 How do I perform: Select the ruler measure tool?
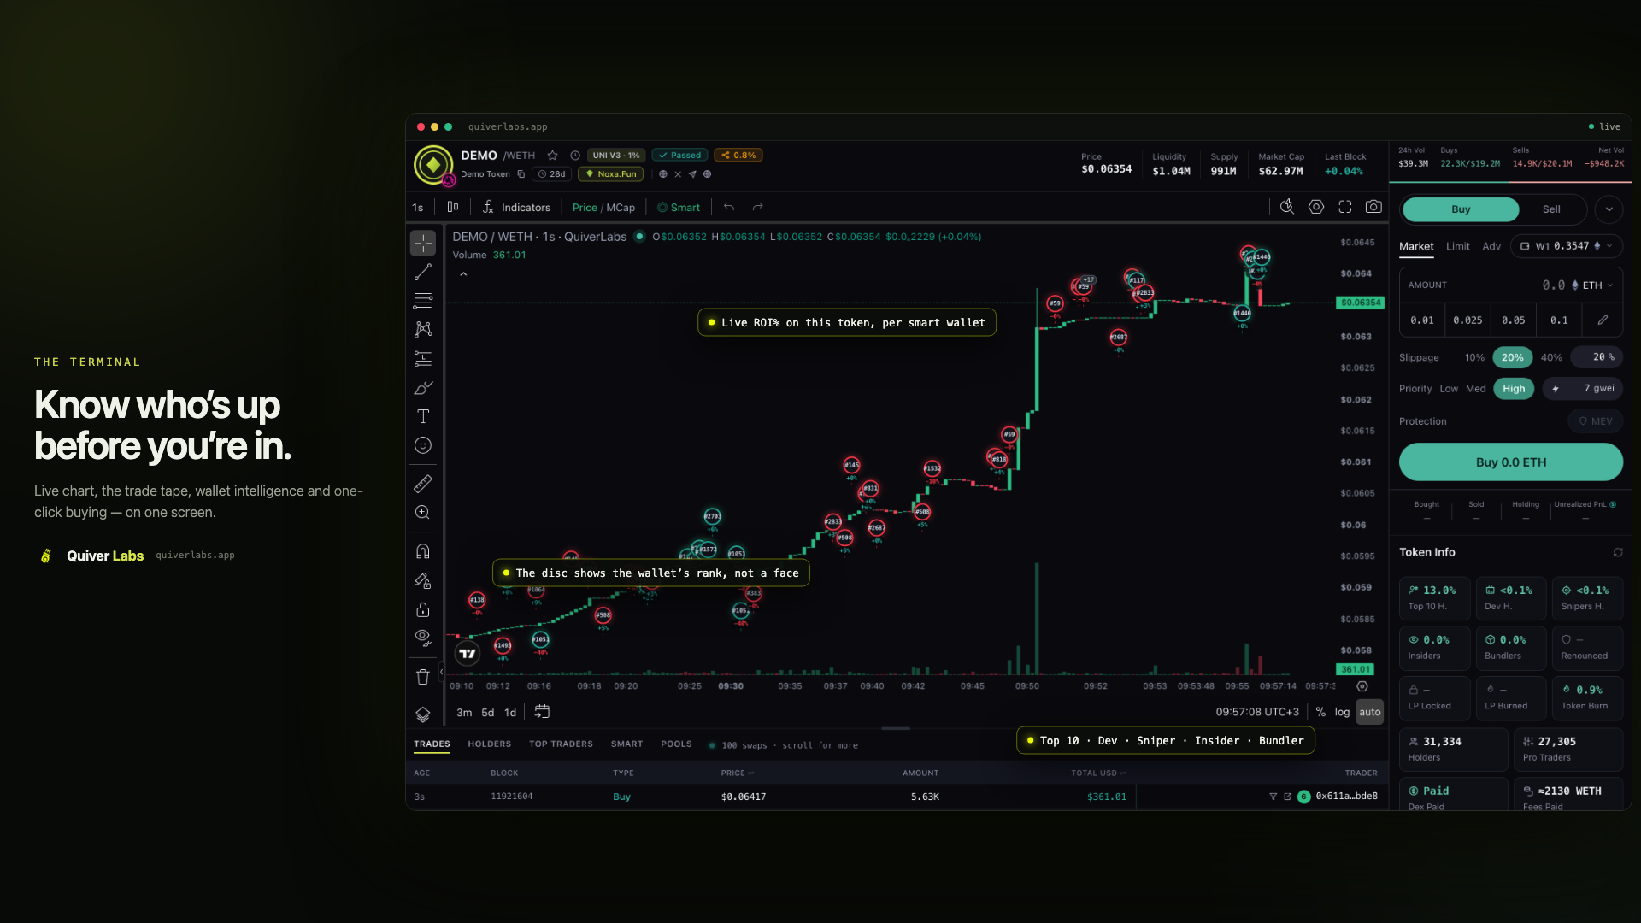point(423,484)
